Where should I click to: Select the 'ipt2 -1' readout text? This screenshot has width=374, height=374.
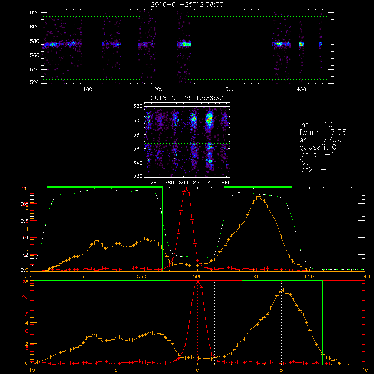tap(315, 169)
